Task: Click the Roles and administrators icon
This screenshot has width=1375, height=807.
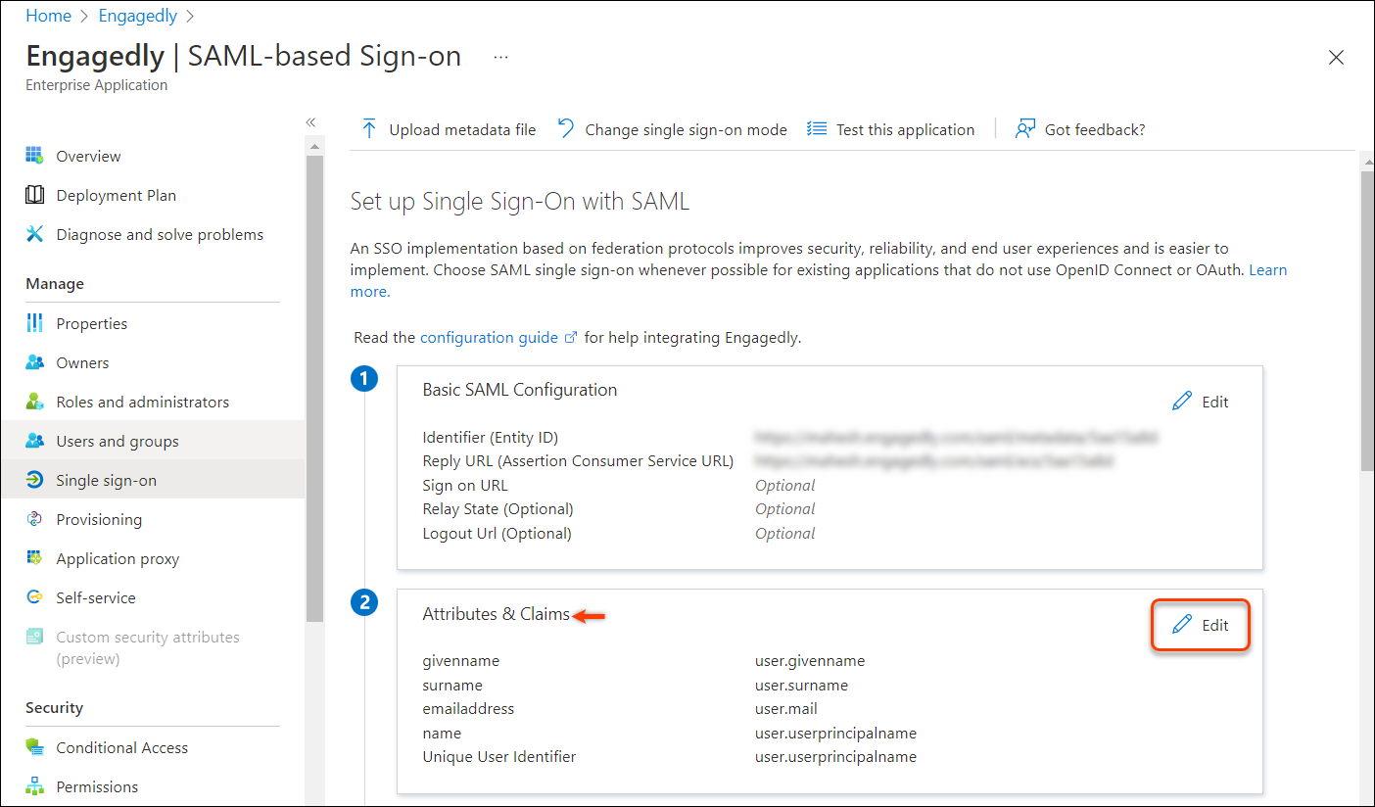Action: pyautogui.click(x=35, y=402)
